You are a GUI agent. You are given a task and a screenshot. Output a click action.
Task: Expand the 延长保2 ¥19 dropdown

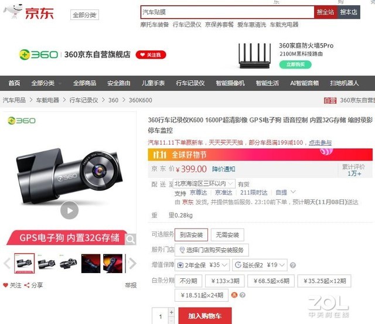(x=260, y=265)
